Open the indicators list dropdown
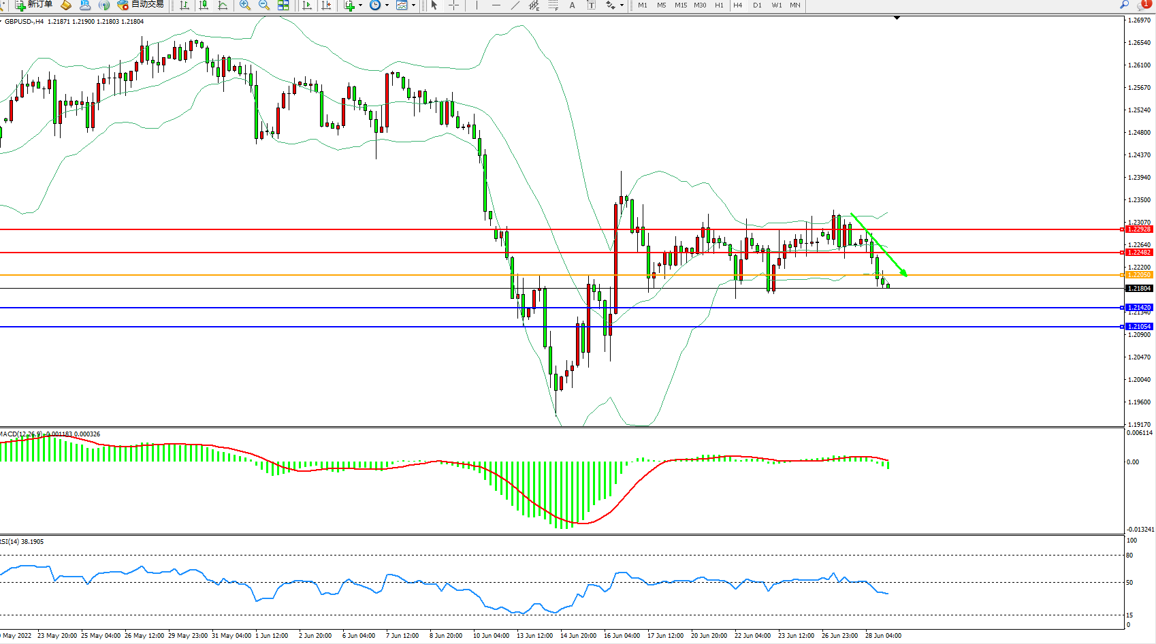This screenshot has width=1156, height=644. 360,5
